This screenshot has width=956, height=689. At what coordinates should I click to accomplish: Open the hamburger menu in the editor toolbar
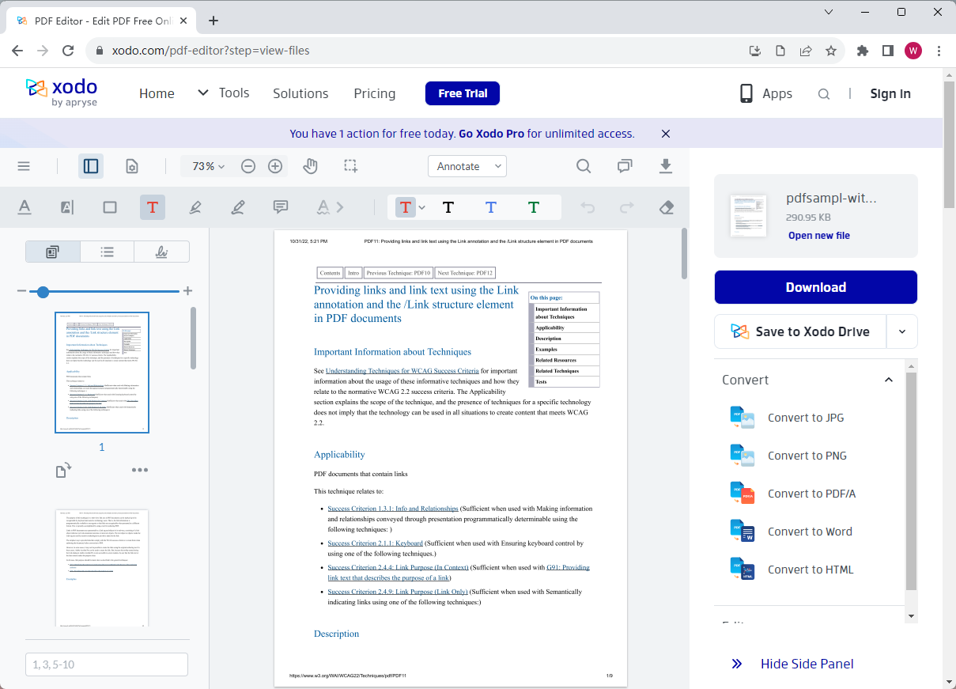(24, 166)
